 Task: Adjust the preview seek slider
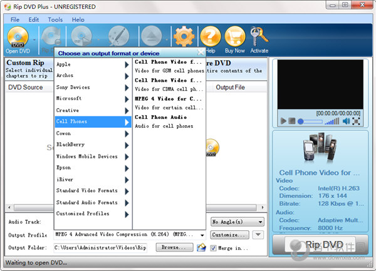(x=310, y=121)
